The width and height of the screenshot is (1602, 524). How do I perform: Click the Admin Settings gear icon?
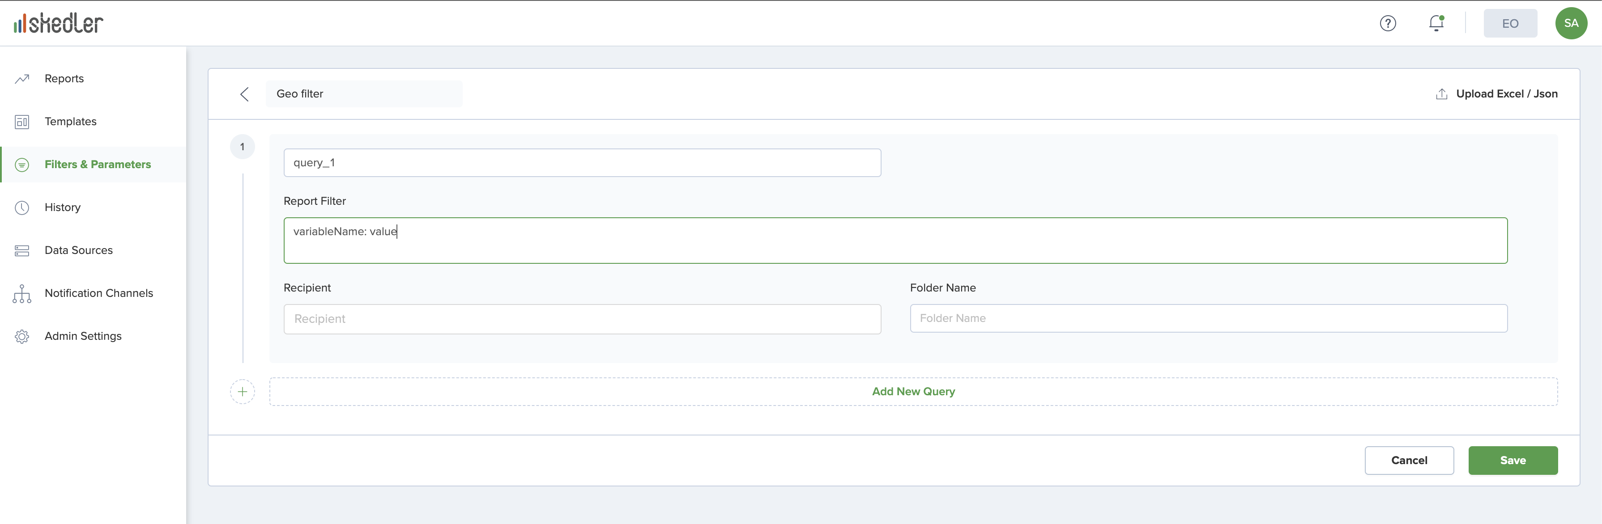(22, 336)
